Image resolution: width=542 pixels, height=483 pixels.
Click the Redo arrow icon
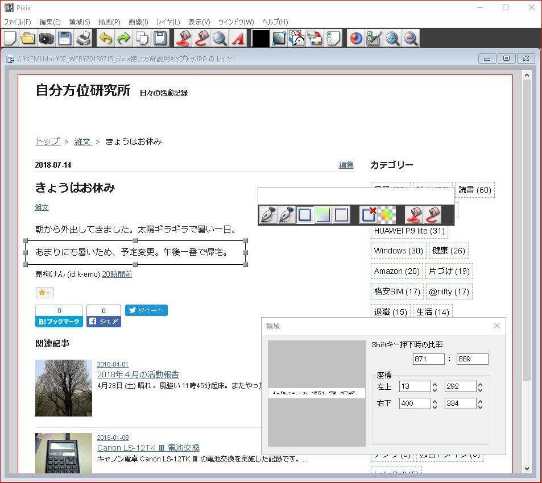pyautogui.click(x=123, y=38)
